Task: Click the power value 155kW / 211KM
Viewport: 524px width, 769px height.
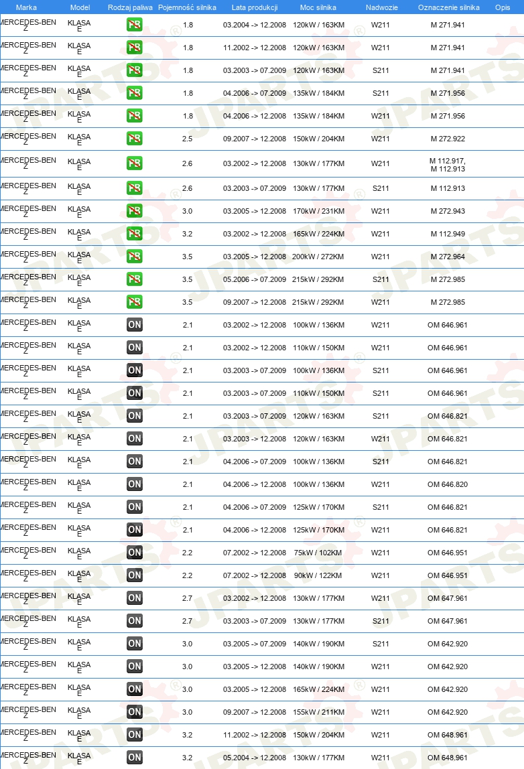Action: (x=318, y=712)
